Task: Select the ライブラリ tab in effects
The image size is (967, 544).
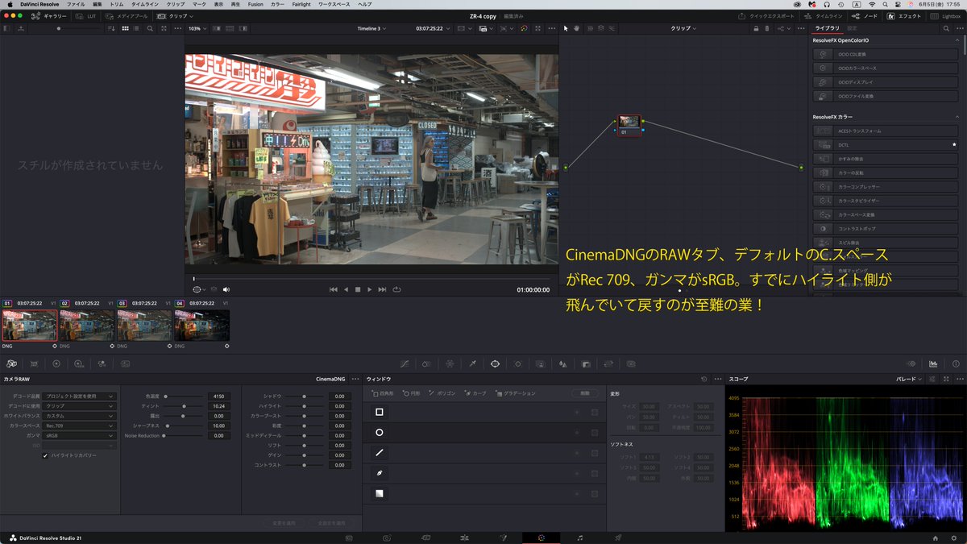Action: point(827,28)
